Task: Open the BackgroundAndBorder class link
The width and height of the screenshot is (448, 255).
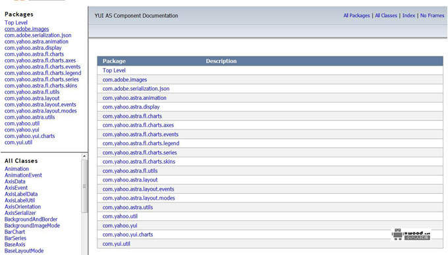Action: pos(31,220)
